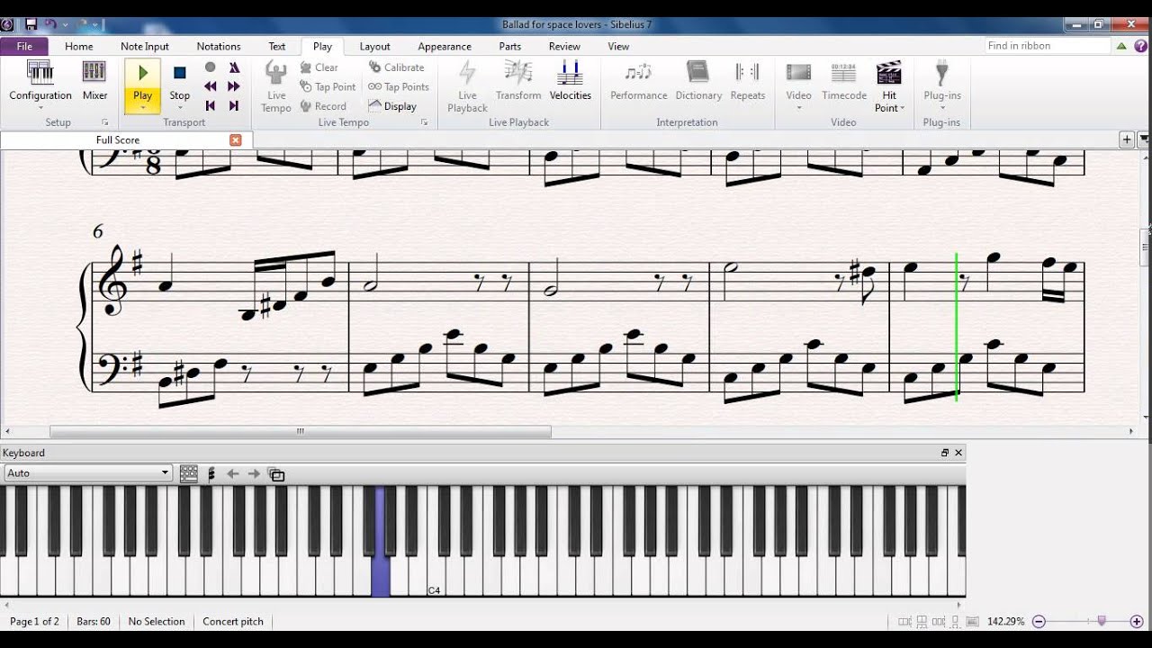Switch to the Parts ribbon tab
Image resolution: width=1152 pixels, height=648 pixels.
[x=510, y=46]
